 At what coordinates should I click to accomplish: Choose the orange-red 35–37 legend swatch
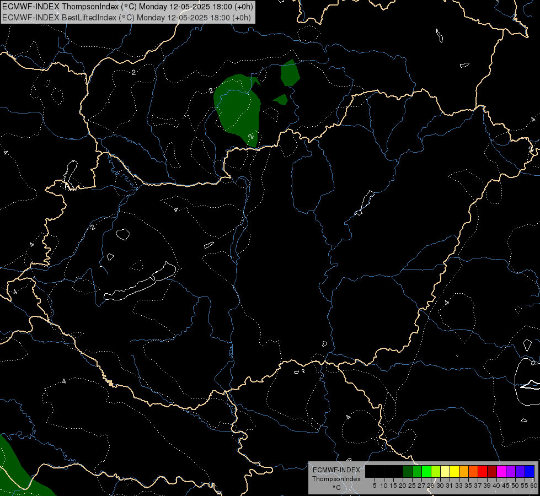pyautogui.click(x=473, y=471)
